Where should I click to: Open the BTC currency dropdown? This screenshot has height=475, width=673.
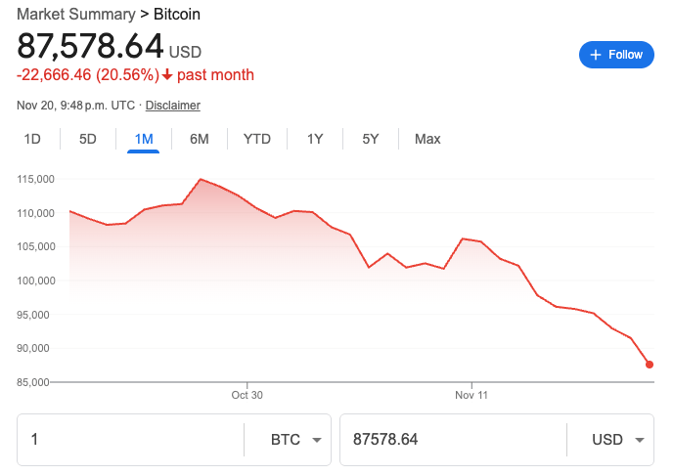tap(295, 440)
